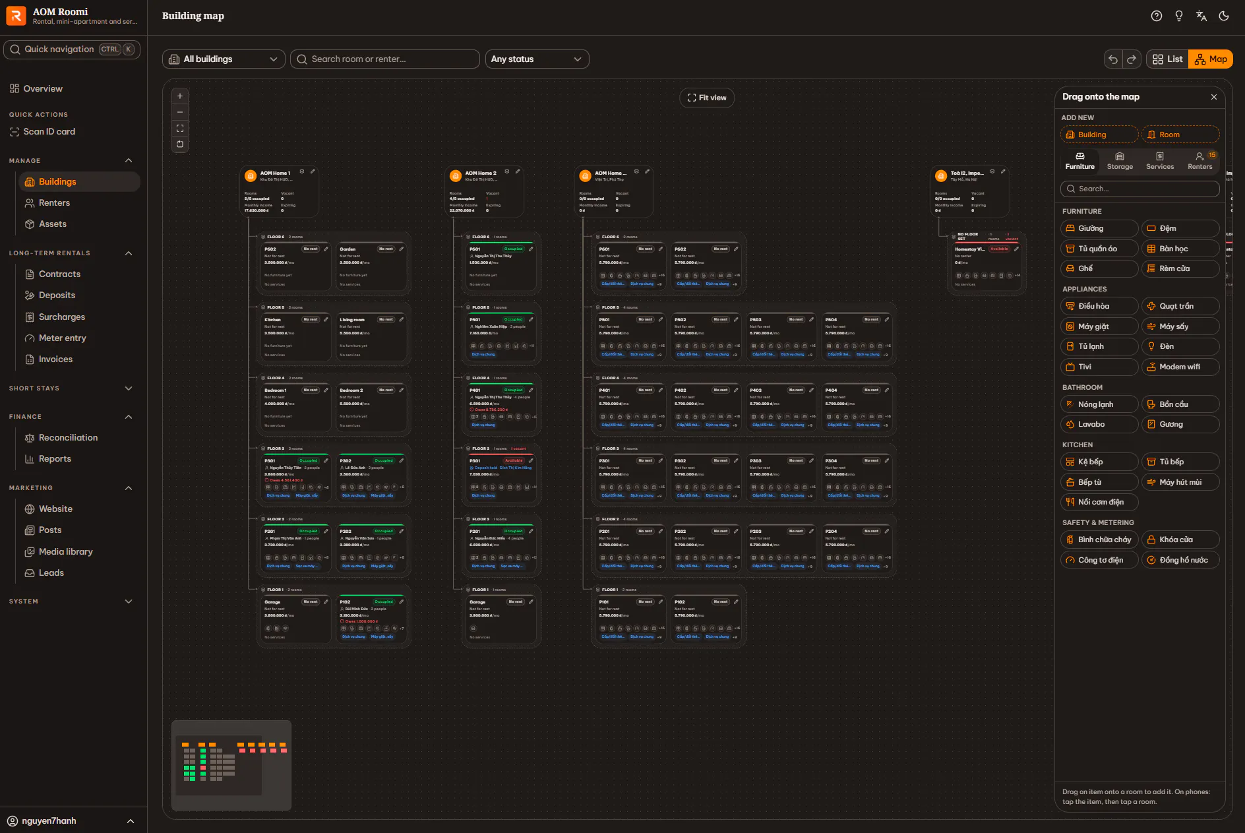Focus the Search room or renter field
This screenshot has height=833, width=1245.
pyautogui.click(x=385, y=59)
